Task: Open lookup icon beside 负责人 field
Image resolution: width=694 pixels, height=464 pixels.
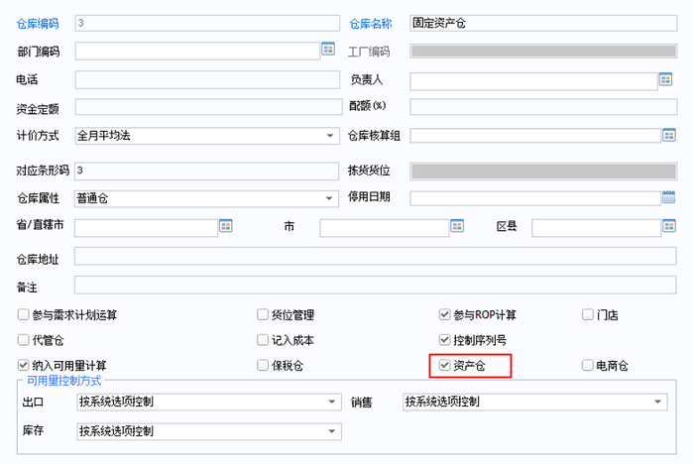Action: tap(665, 79)
